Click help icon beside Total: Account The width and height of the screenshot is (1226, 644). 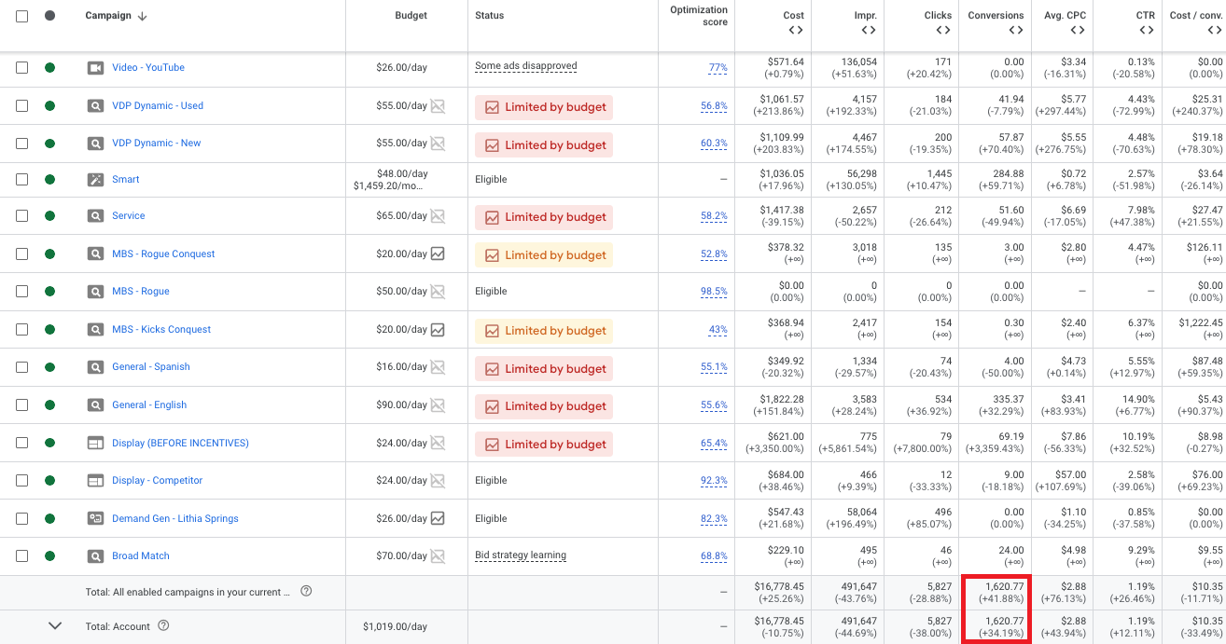point(163,626)
